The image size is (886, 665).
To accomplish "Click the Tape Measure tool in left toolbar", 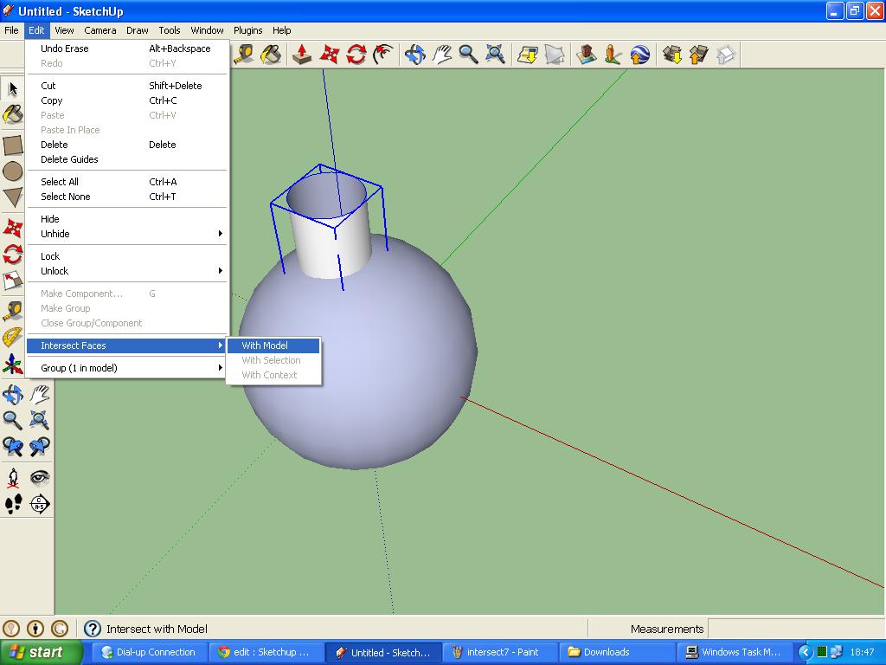I will 13,310.
